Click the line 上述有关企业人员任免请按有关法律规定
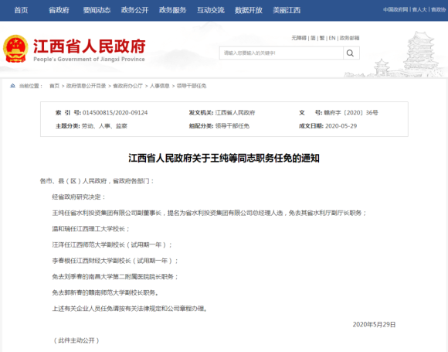 (130, 309)
